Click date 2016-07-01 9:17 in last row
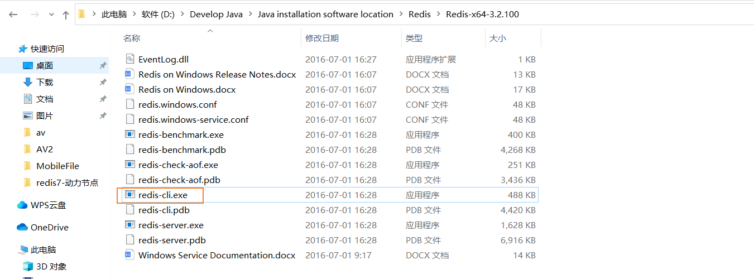The width and height of the screenshot is (754, 279). click(339, 255)
